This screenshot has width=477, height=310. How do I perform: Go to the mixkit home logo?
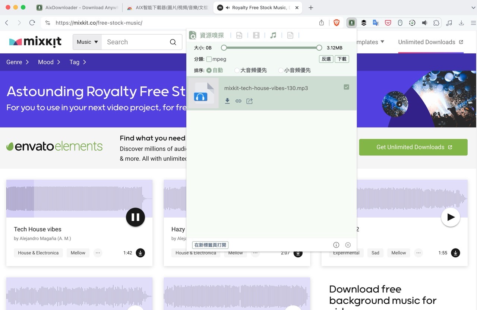[x=35, y=42]
